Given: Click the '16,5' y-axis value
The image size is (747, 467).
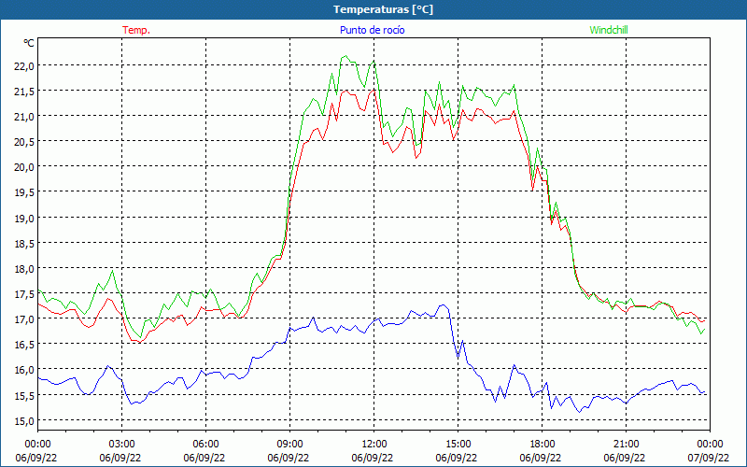Looking at the screenshot, I should click(24, 344).
